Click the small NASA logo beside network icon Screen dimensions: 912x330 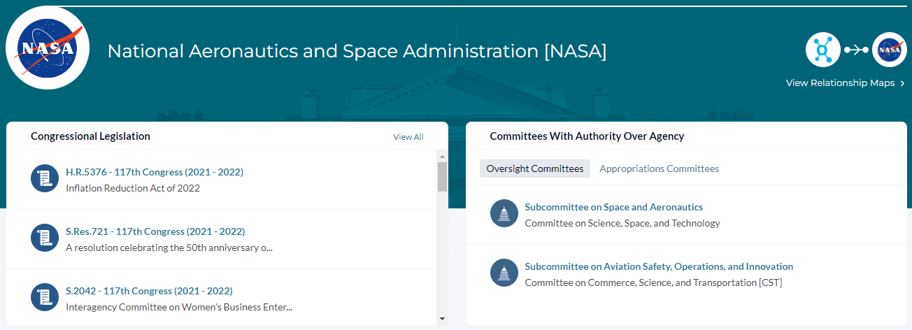click(890, 50)
